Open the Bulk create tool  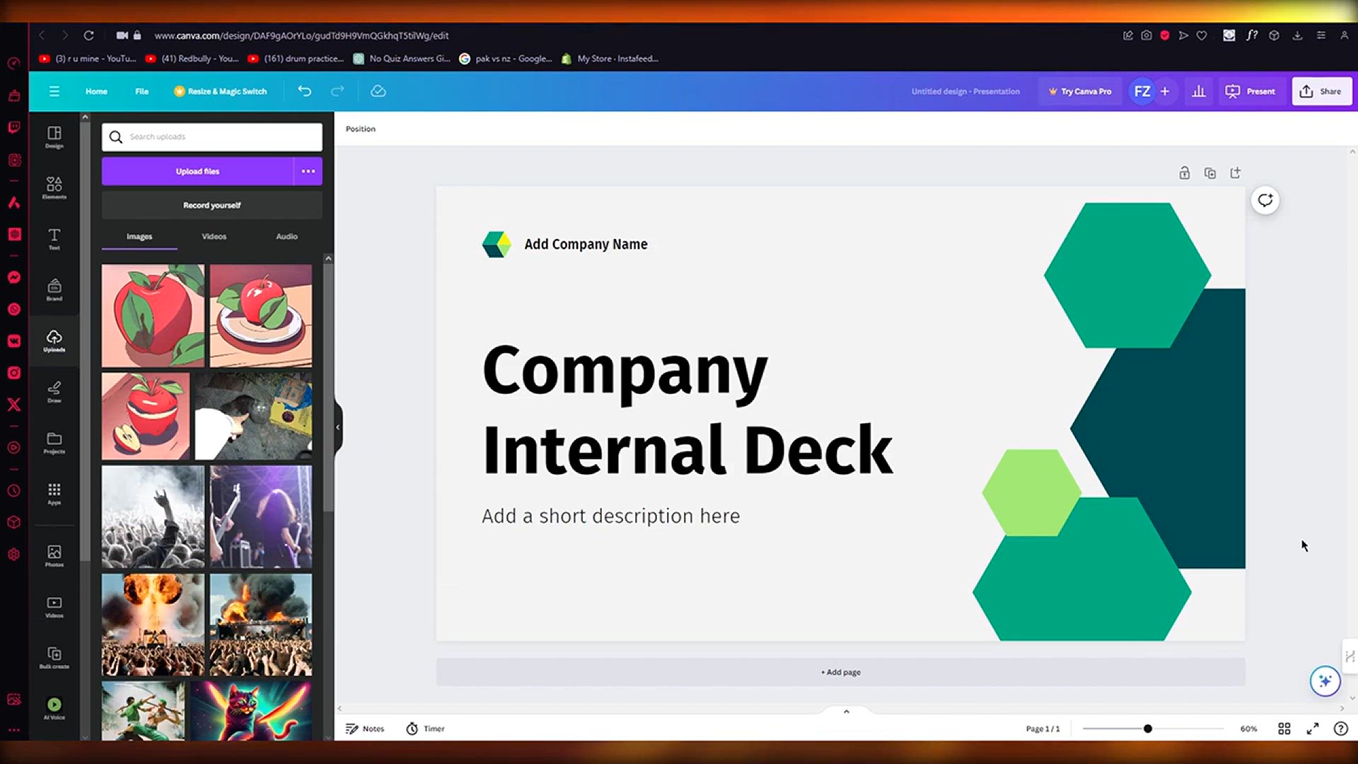click(x=54, y=658)
